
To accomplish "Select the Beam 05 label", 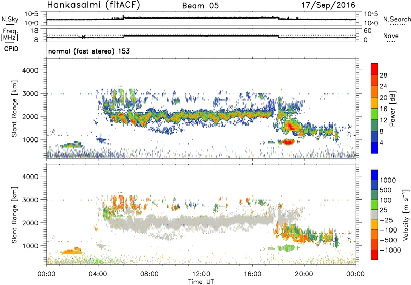I will coord(200,6).
